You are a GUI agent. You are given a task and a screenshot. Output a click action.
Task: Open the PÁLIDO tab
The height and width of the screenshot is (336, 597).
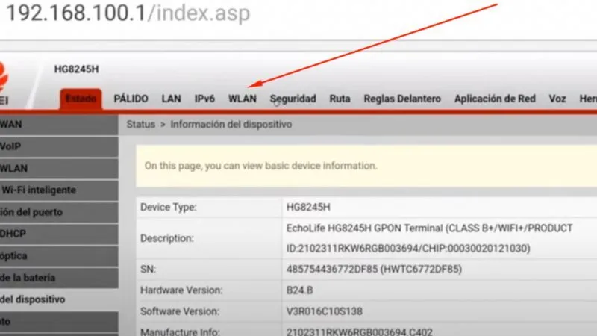131,99
